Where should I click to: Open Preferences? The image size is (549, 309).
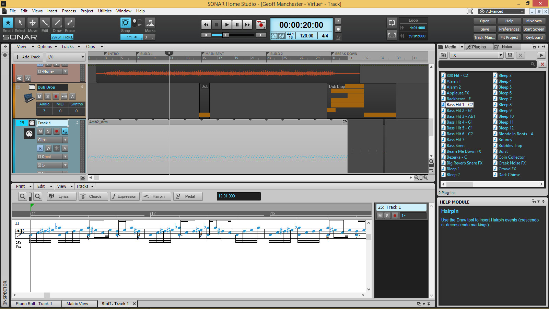click(509, 29)
